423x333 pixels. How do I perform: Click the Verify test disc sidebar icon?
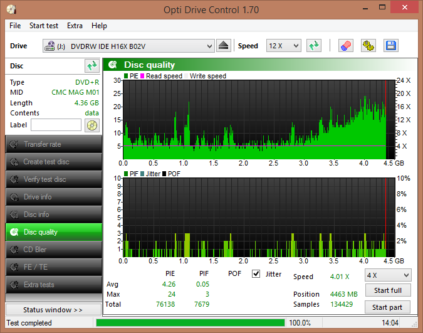[x=14, y=179]
